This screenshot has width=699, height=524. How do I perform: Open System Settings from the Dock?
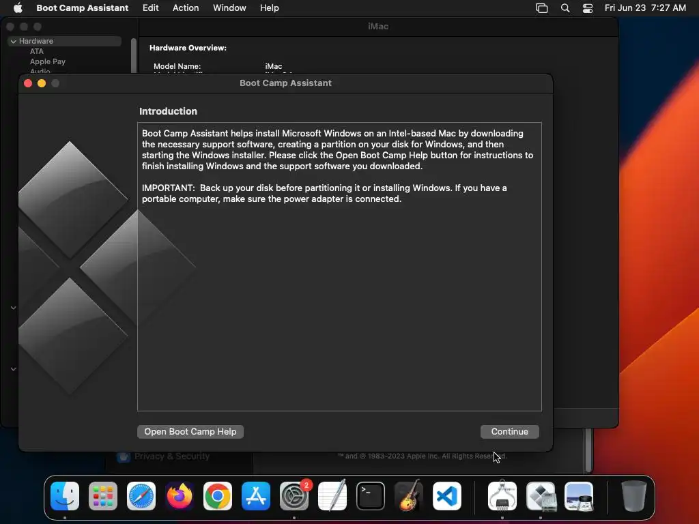(x=294, y=496)
